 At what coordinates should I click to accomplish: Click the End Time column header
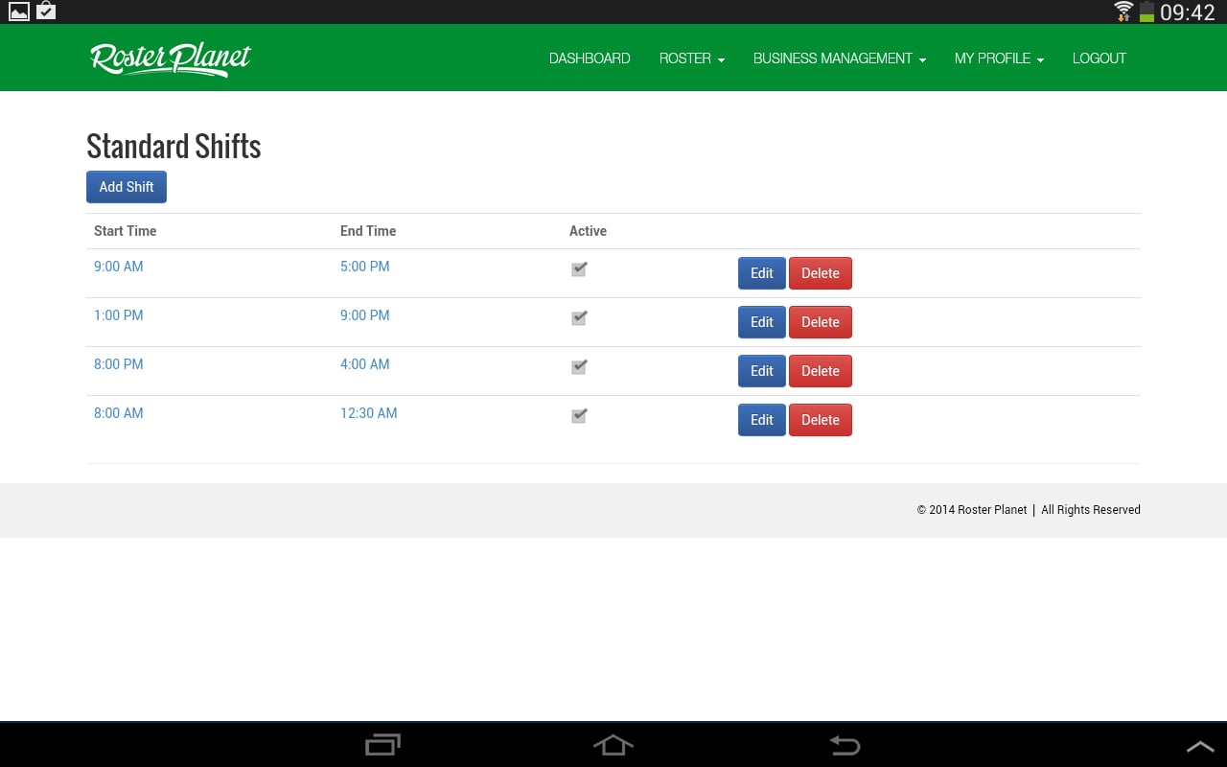coord(368,231)
